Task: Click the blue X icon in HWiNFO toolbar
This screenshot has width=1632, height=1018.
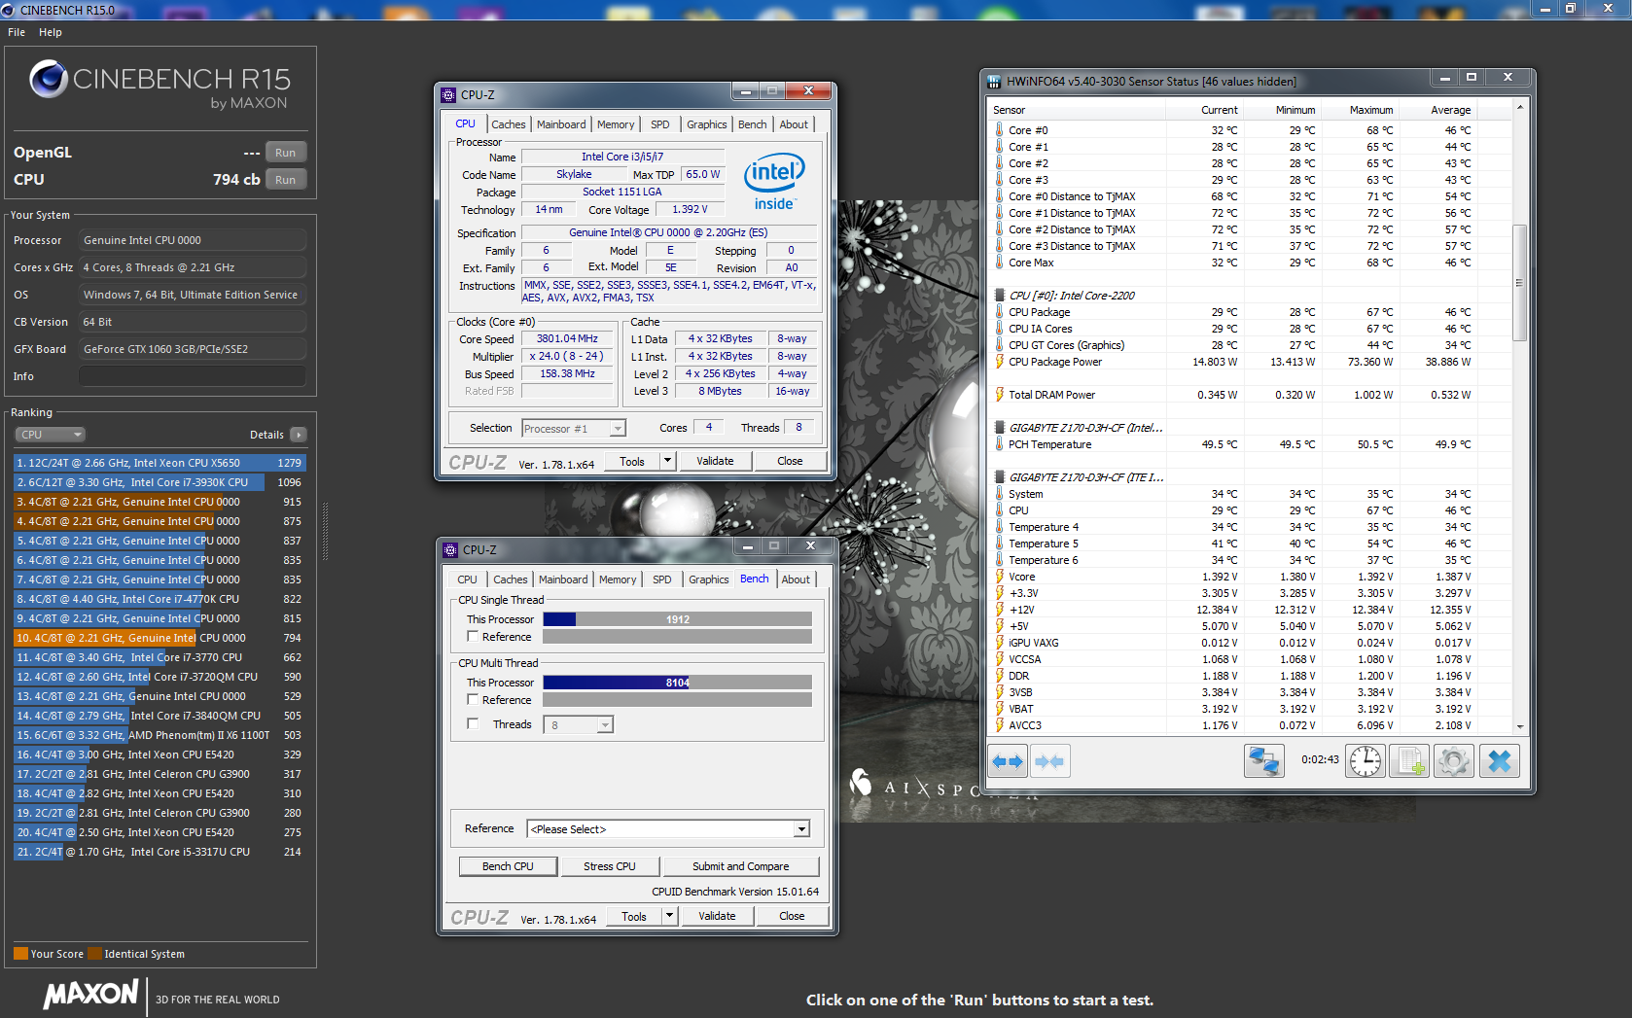Action: click(x=1500, y=761)
